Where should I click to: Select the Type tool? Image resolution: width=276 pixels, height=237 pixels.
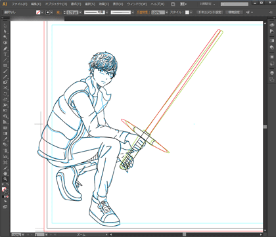[5, 54]
